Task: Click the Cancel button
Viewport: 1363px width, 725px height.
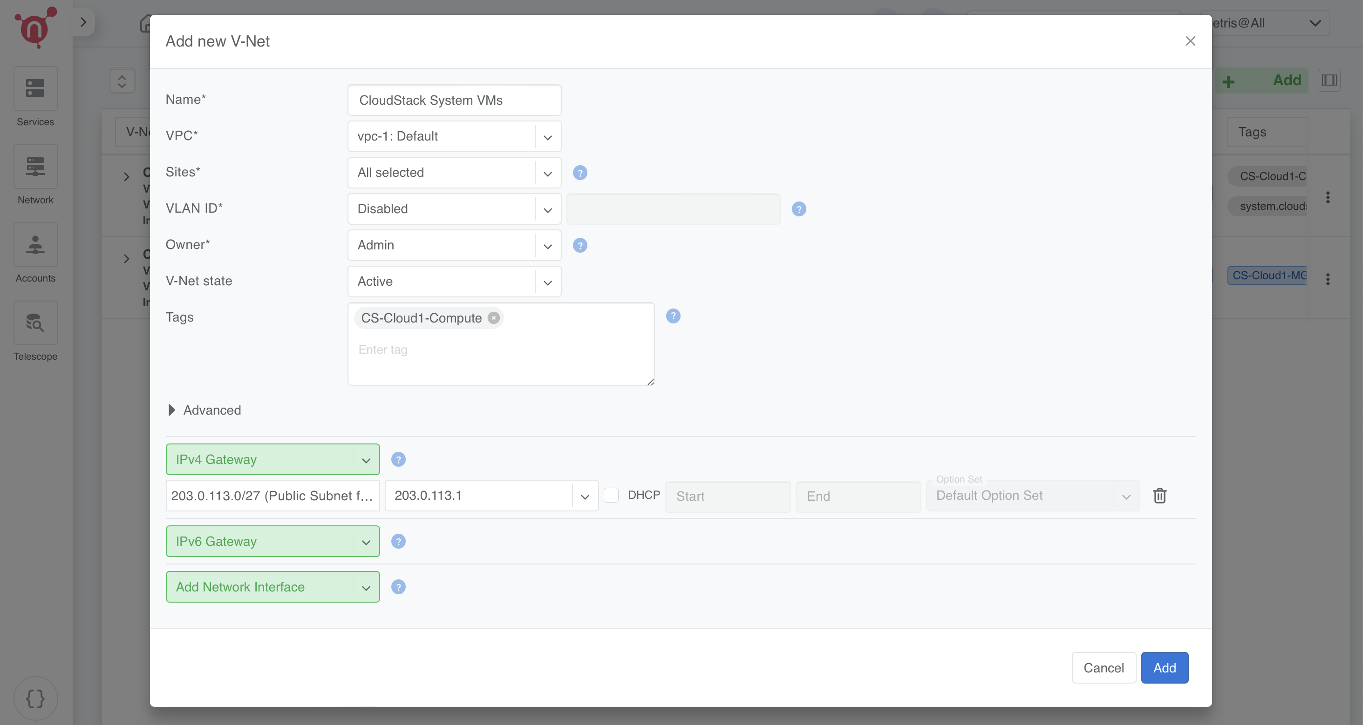Action: click(x=1103, y=668)
